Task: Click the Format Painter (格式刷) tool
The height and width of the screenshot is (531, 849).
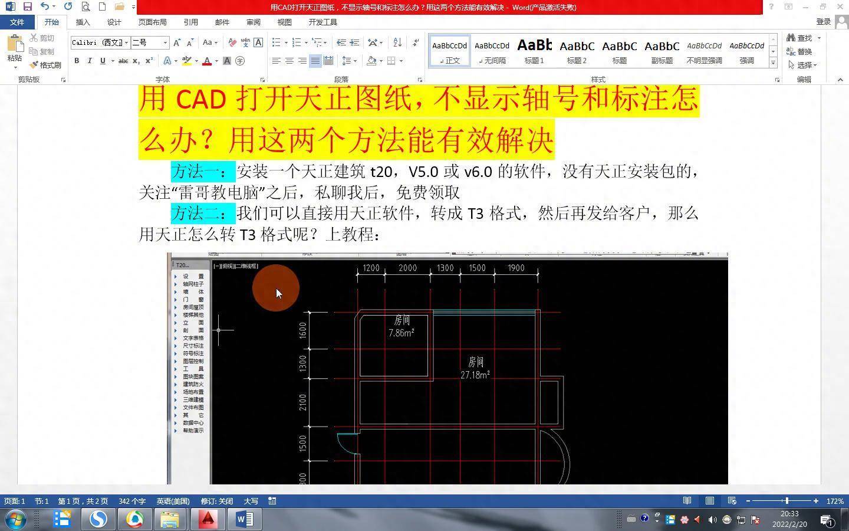Action: 45,65
